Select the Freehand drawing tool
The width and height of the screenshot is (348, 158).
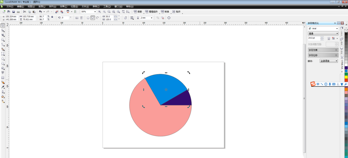pyautogui.click(x=3, y=45)
